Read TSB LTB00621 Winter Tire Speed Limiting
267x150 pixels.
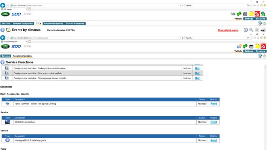(214, 103)
